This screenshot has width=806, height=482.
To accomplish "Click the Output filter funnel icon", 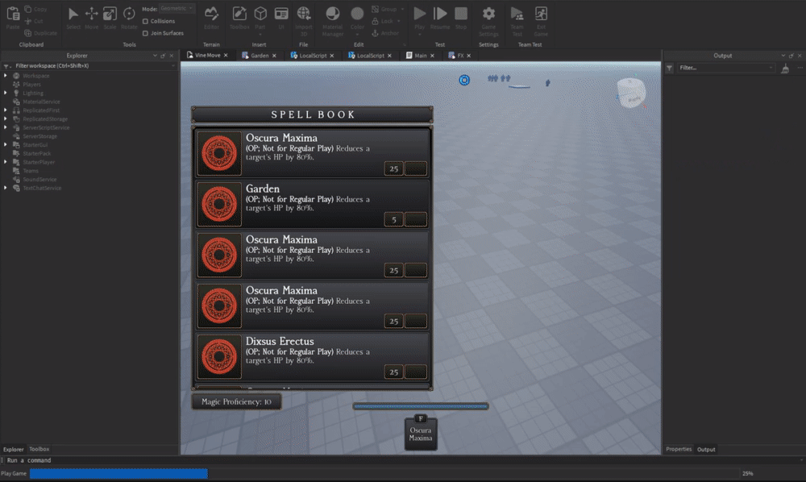I will coord(669,68).
